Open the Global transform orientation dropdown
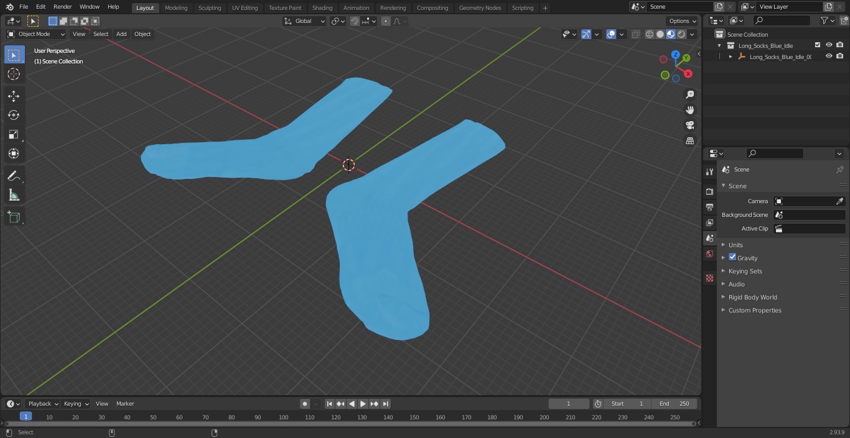Screen dimensions: 850x438 tap(304, 21)
